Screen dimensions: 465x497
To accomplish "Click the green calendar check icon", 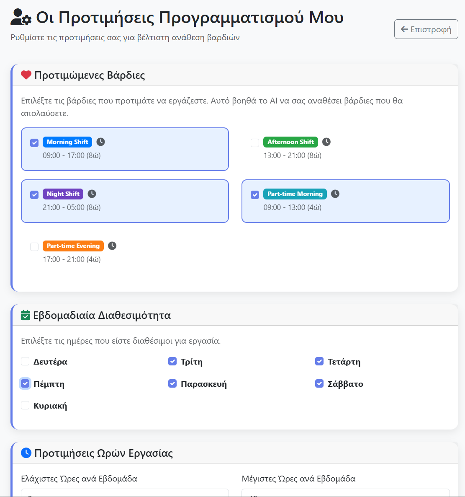I will tap(26, 315).
